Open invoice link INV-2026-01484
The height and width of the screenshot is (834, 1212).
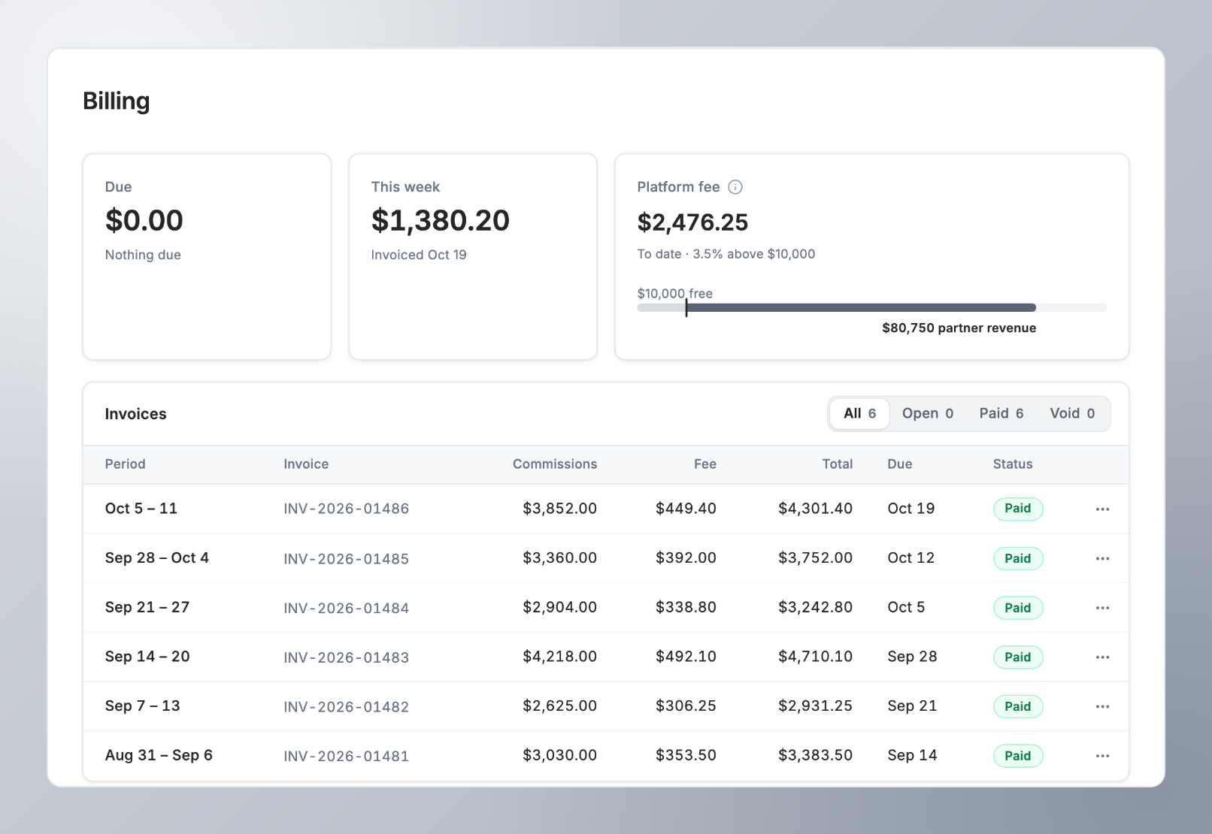pos(347,608)
